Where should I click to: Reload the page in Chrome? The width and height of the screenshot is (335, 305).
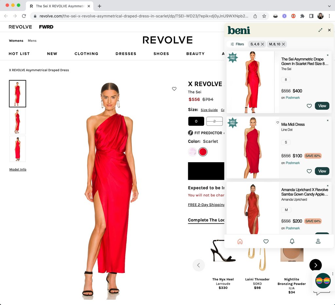click(x=24, y=16)
